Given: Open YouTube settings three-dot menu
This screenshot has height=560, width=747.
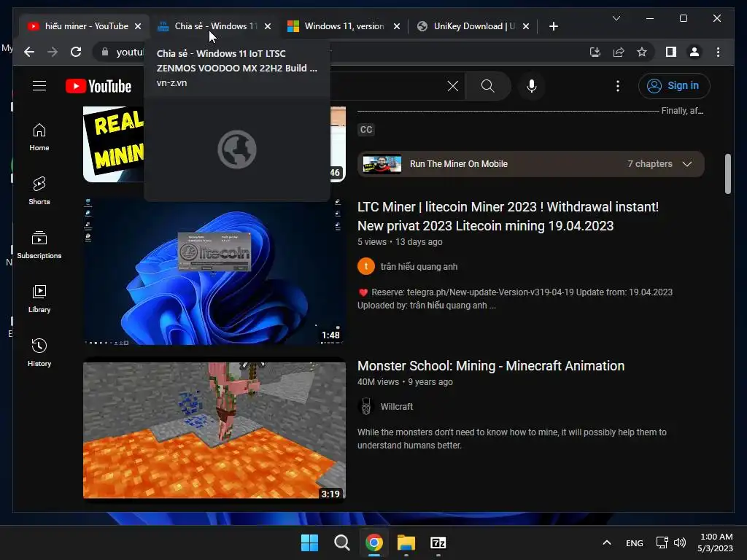Looking at the screenshot, I should coord(617,86).
